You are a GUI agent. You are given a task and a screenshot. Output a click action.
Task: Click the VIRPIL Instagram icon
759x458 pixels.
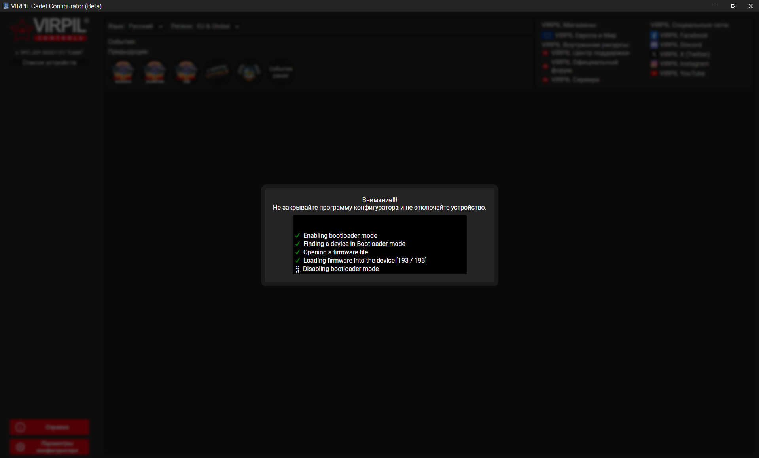tap(654, 64)
